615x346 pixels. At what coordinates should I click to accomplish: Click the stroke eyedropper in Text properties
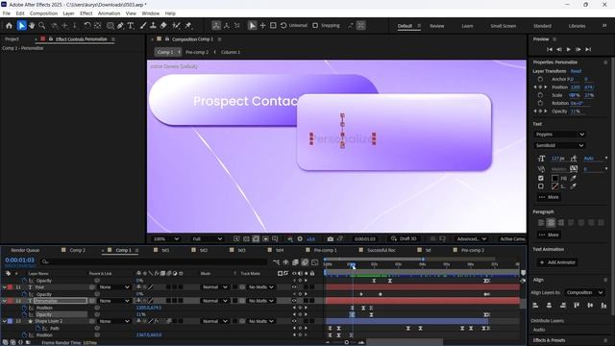(x=574, y=186)
